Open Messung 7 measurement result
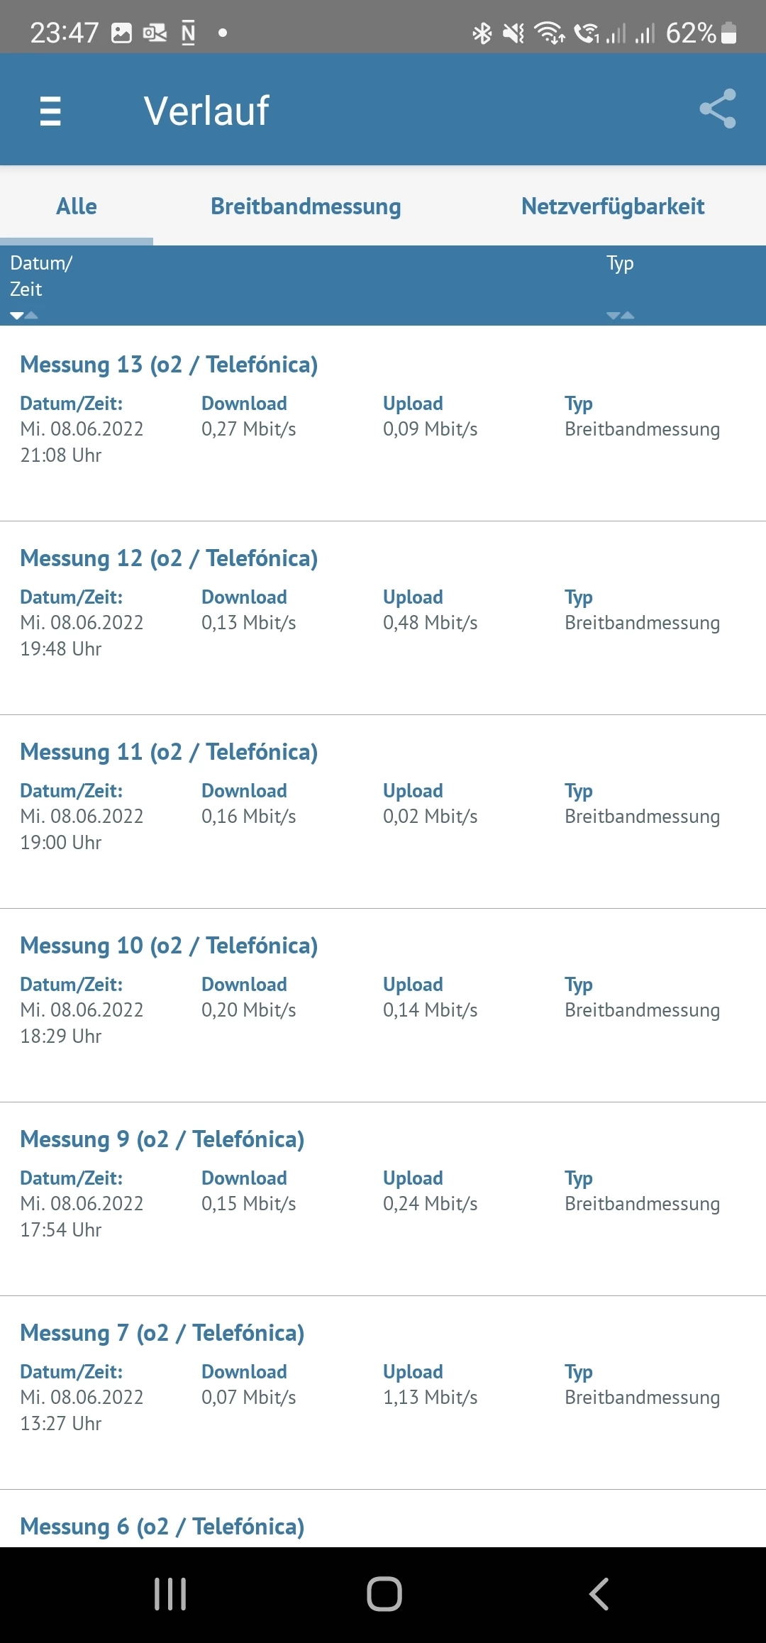Screen dimensions: 766x1643 [162, 1333]
